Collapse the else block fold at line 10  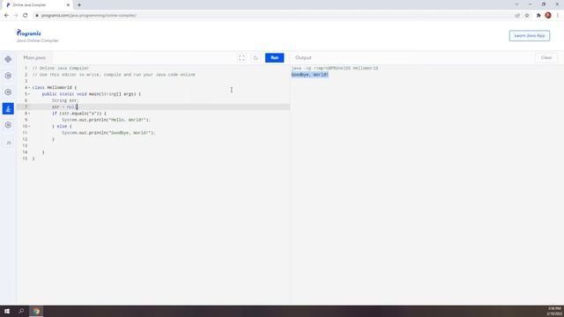[x=29, y=127]
